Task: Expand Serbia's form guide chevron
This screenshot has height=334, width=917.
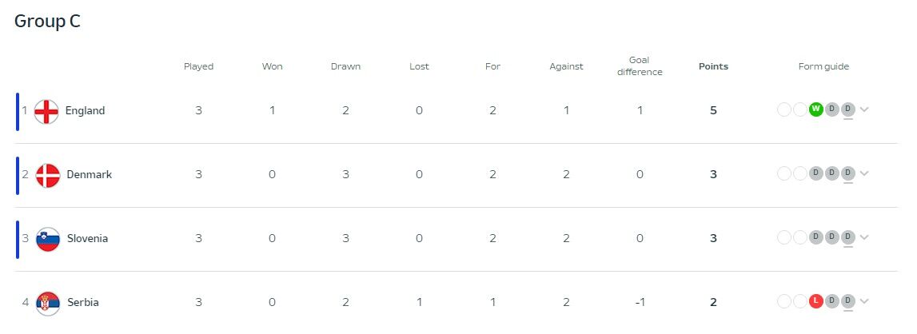Action: click(864, 302)
